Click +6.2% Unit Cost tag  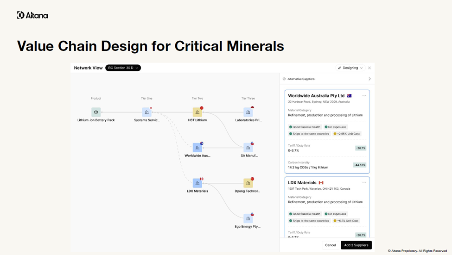tap(346, 221)
